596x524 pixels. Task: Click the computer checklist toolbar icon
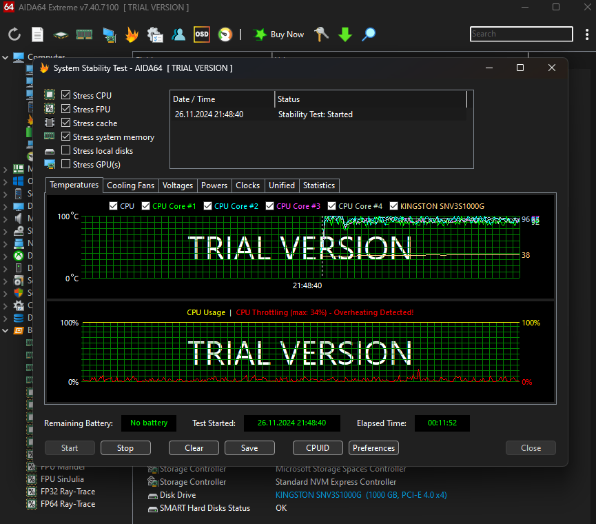point(155,34)
